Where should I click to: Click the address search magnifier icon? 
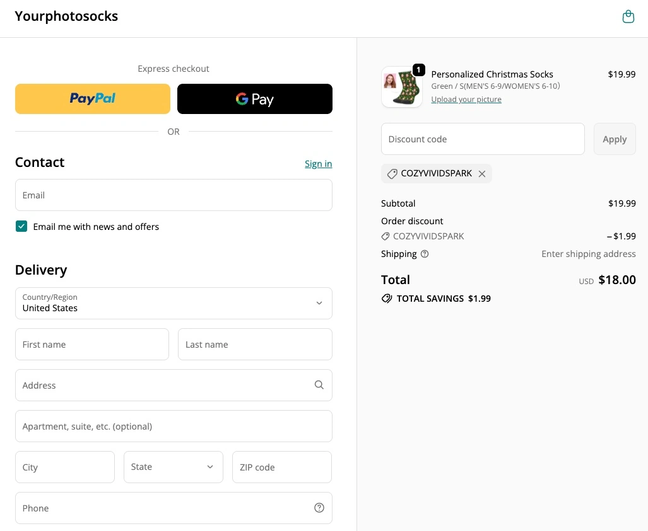click(319, 385)
